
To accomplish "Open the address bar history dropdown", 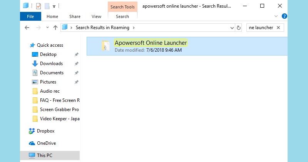I will (x=232, y=28).
